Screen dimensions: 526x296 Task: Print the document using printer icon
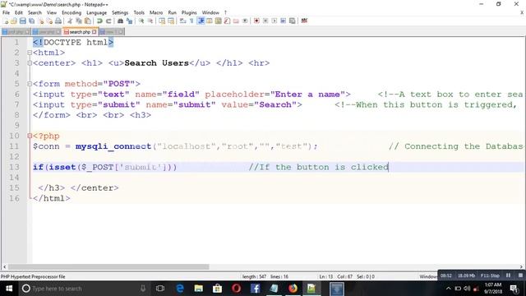click(x=58, y=21)
